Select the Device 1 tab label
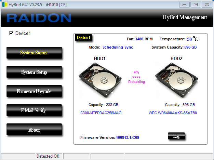 (83, 38)
